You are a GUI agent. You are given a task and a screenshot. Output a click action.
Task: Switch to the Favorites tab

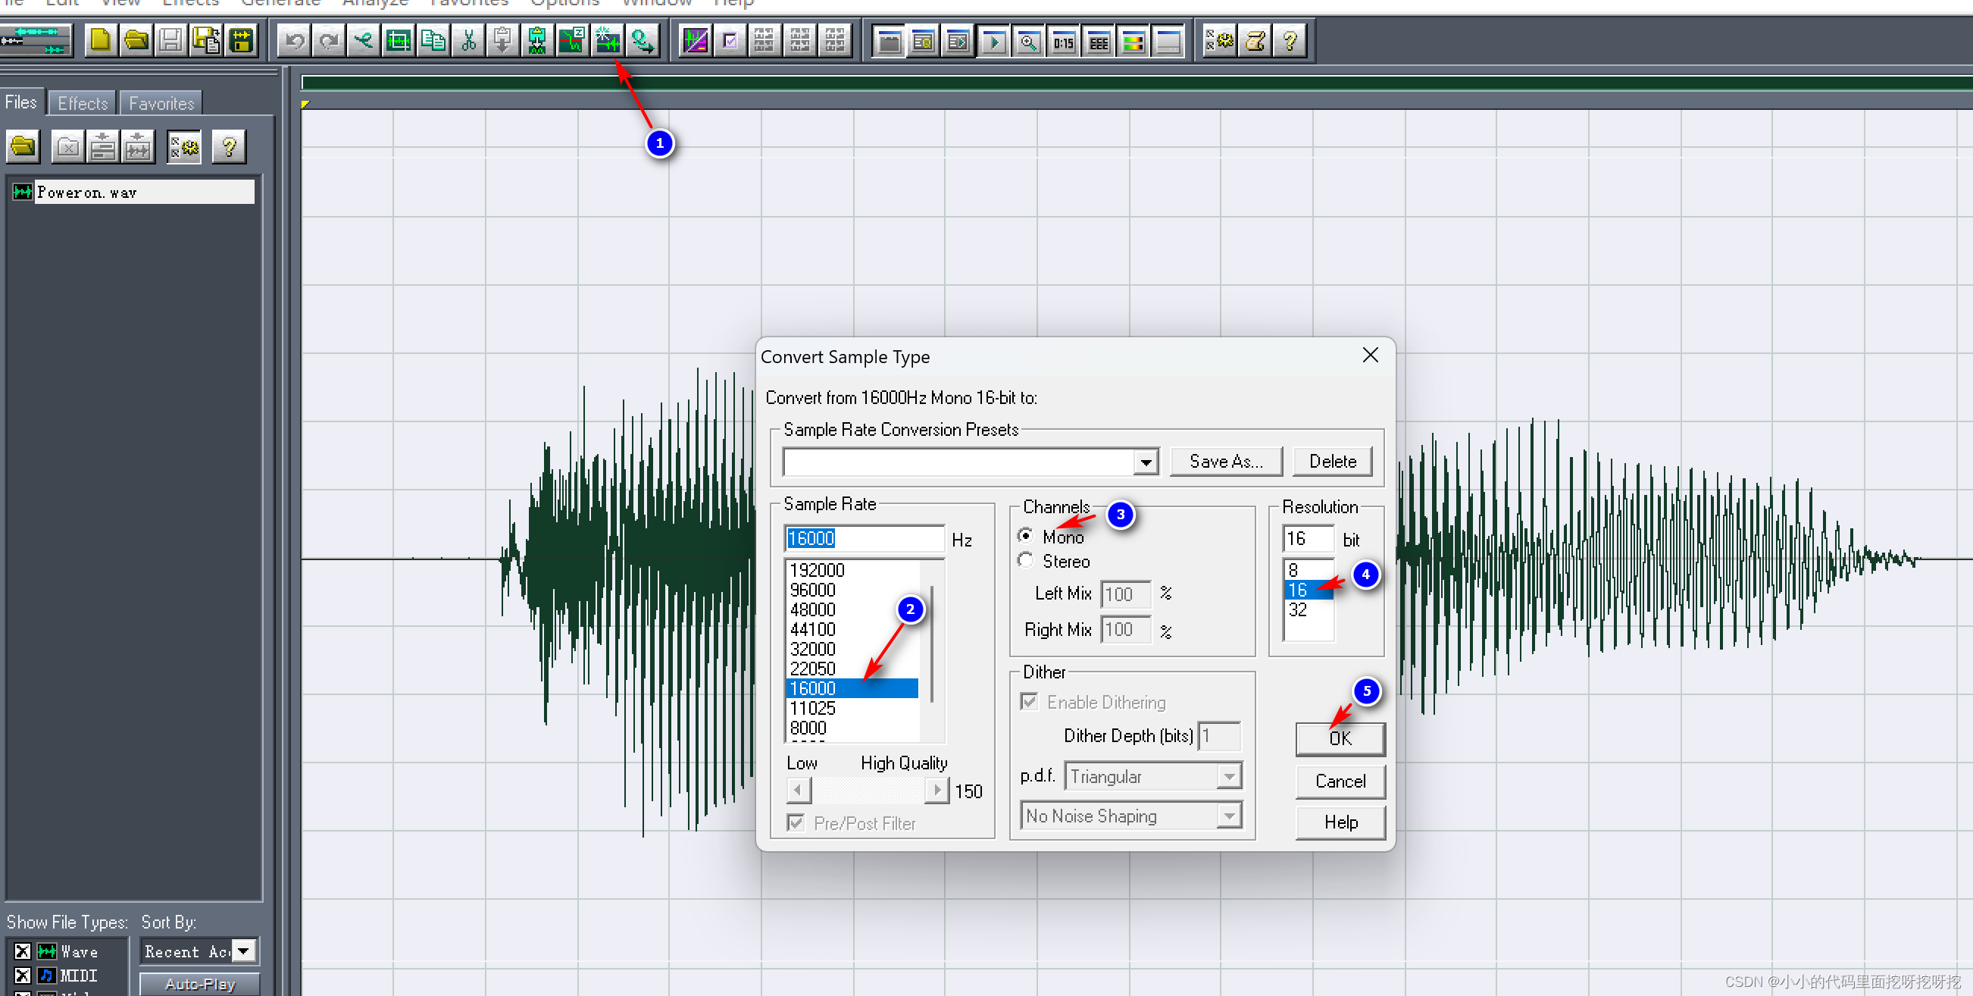tap(161, 103)
